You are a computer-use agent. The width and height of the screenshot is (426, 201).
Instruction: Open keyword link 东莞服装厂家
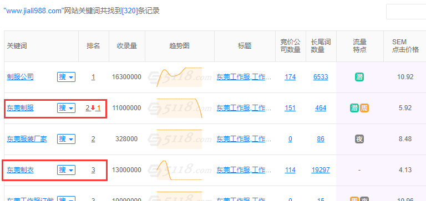[27, 139]
